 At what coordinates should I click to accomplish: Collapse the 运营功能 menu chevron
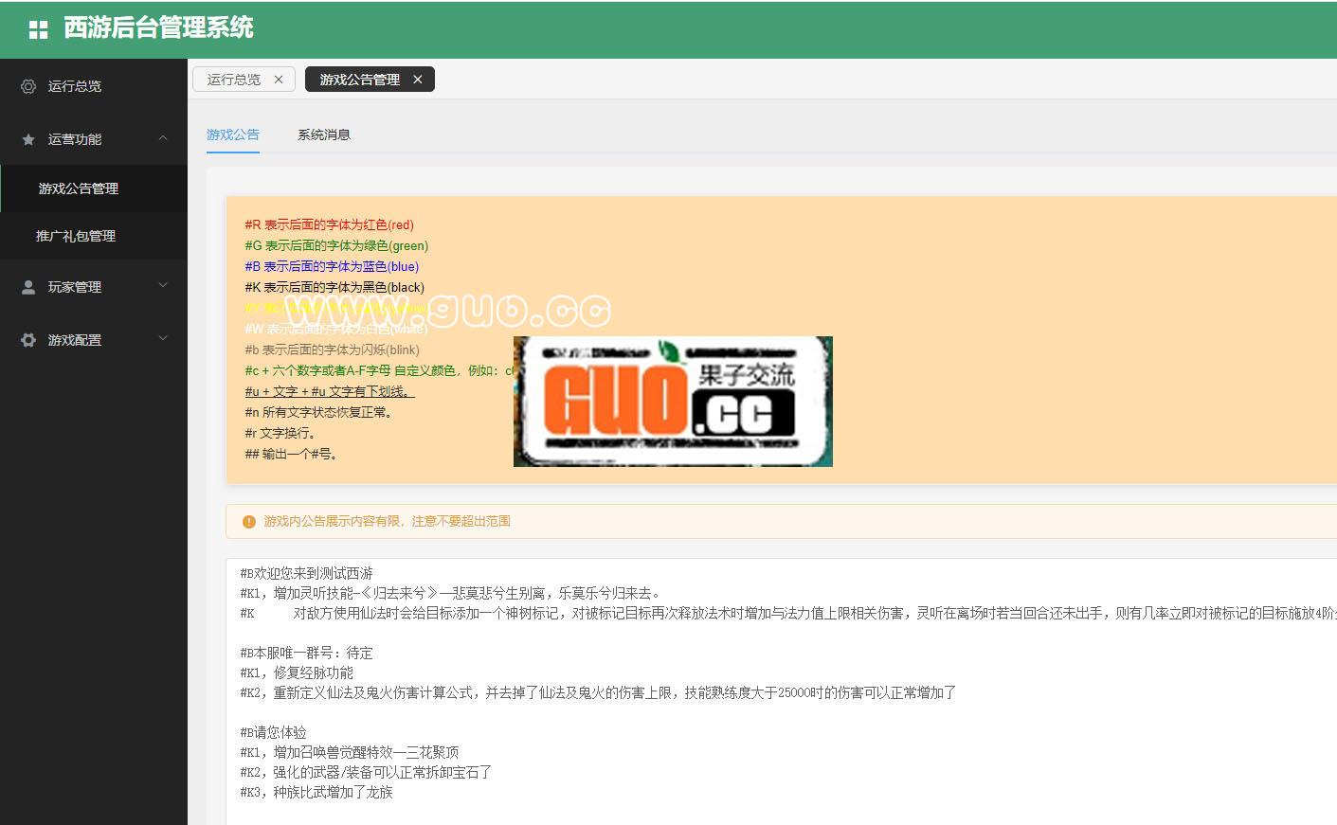pyautogui.click(x=163, y=138)
